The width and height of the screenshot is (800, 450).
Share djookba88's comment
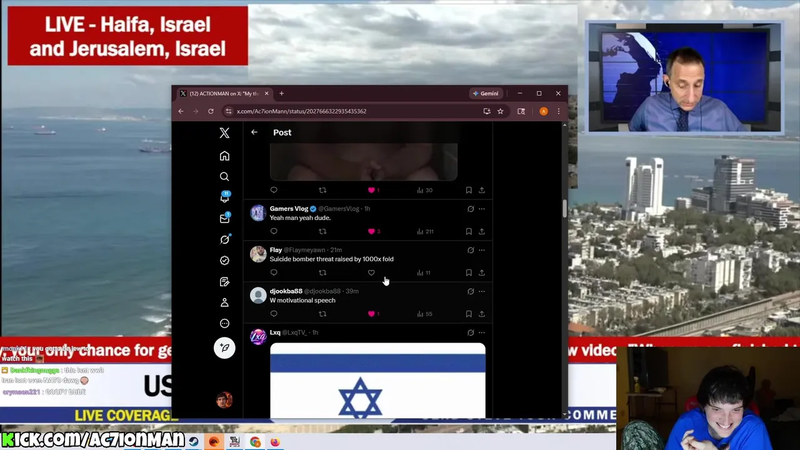tap(482, 314)
